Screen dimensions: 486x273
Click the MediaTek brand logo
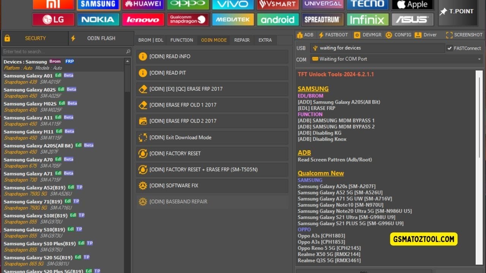click(233, 19)
